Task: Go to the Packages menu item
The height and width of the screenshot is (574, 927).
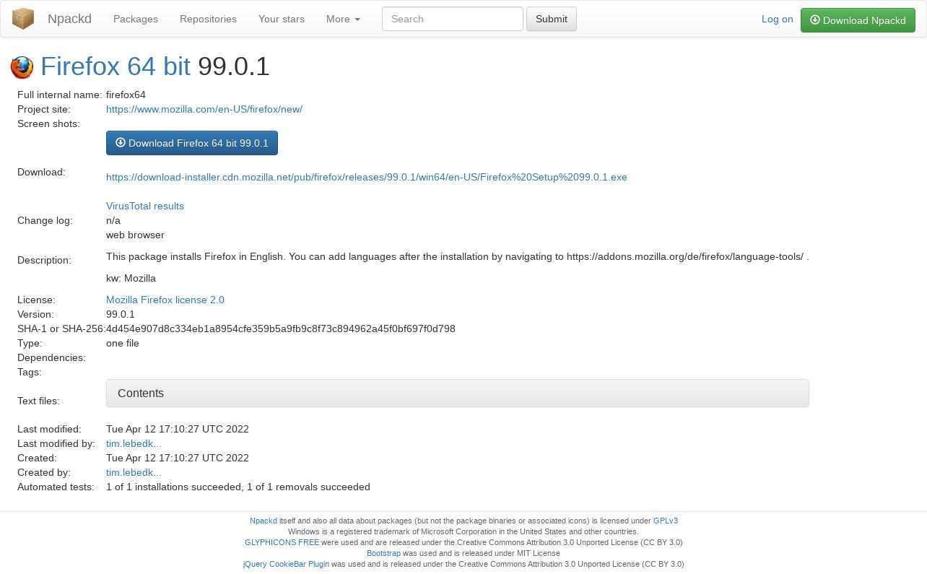Action: click(x=136, y=19)
